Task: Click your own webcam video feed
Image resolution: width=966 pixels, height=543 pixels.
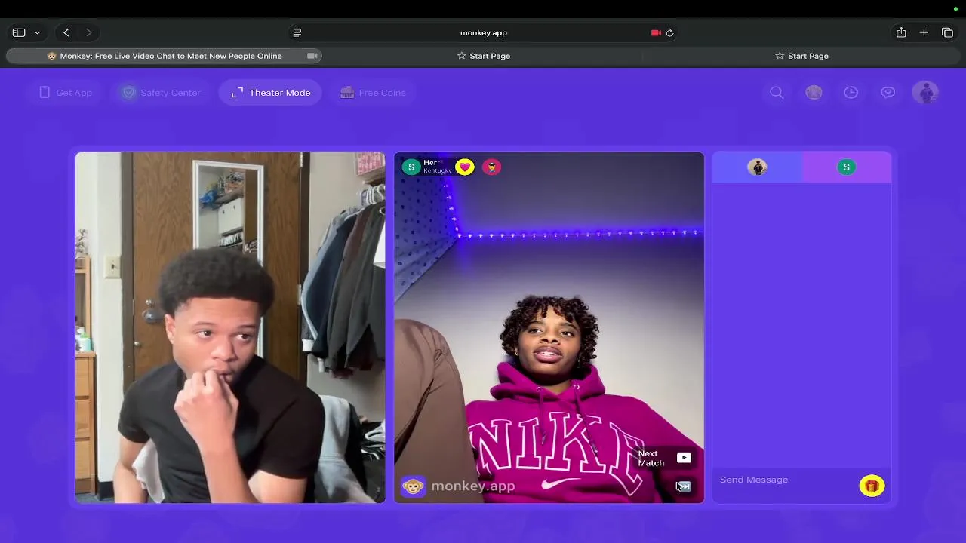Action: coord(230,327)
